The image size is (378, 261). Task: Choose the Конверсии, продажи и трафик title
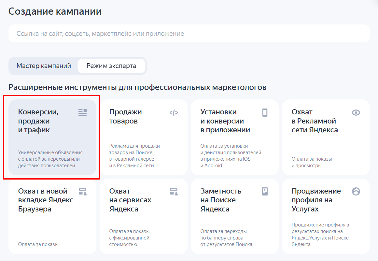pyautogui.click(x=38, y=121)
